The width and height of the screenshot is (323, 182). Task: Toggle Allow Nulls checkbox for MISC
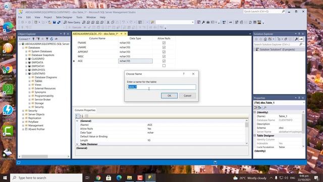click(x=164, y=56)
